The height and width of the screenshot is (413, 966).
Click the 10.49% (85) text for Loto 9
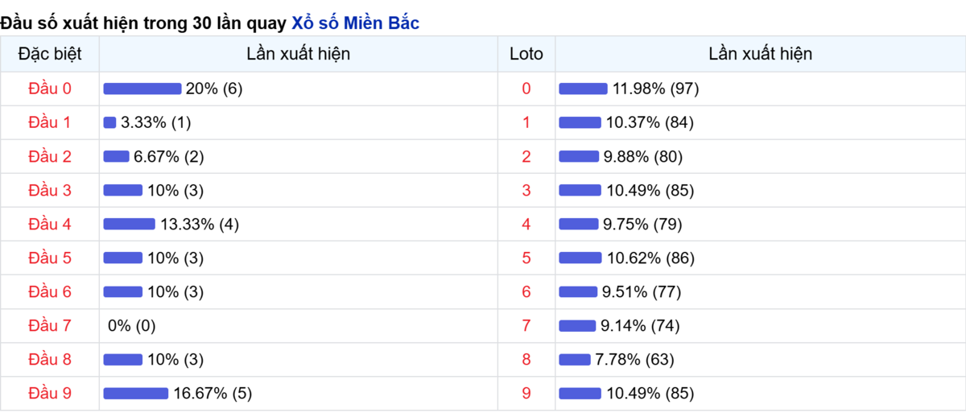649,394
